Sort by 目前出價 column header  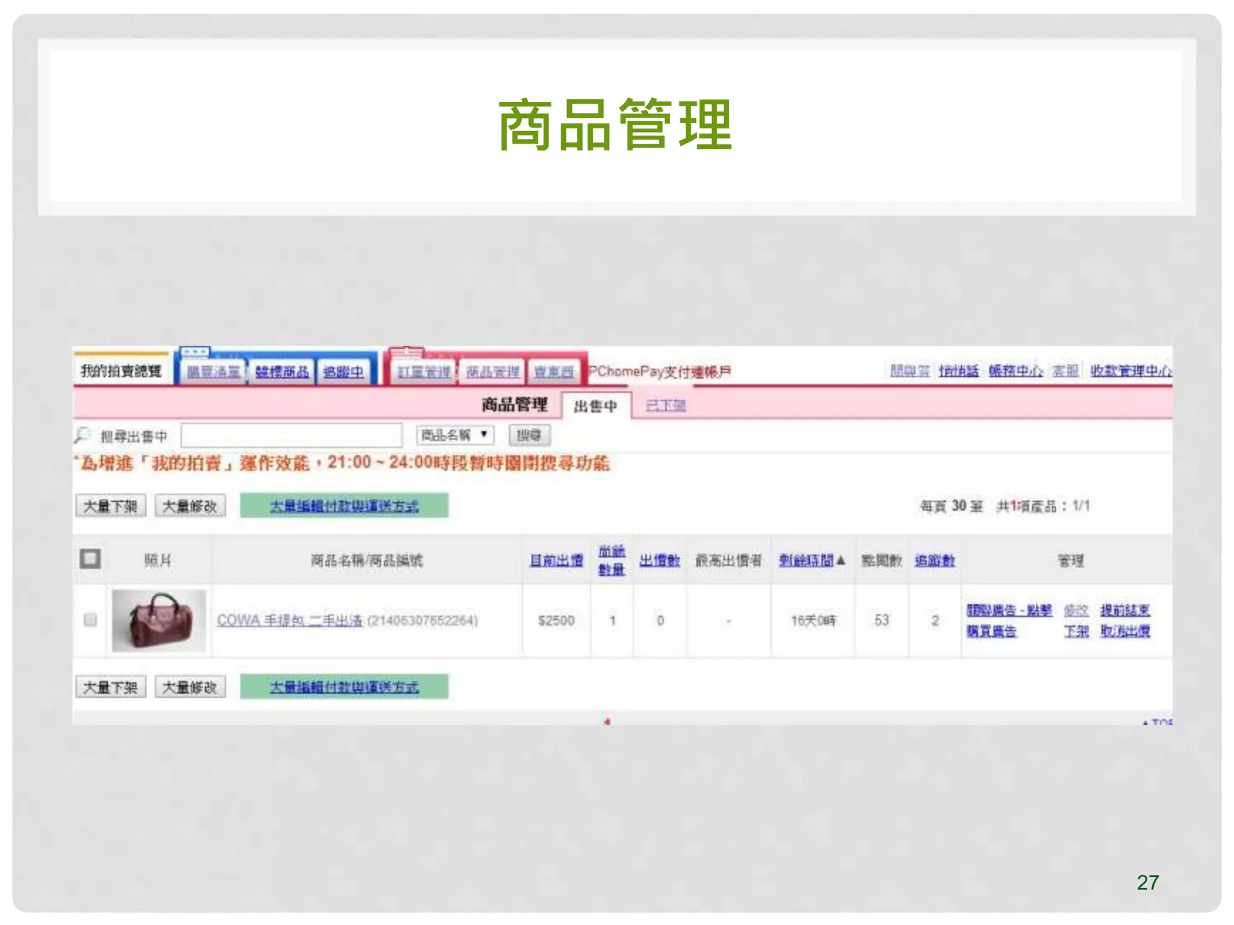(x=556, y=561)
